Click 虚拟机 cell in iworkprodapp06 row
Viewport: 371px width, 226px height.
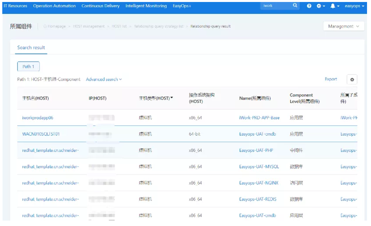point(145,118)
